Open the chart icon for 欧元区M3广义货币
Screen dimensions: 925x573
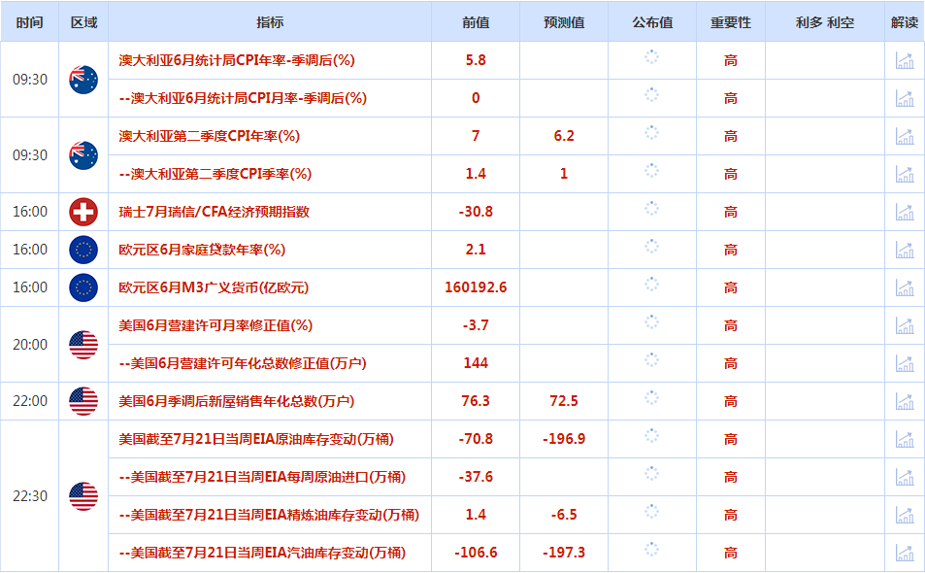pos(906,286)
